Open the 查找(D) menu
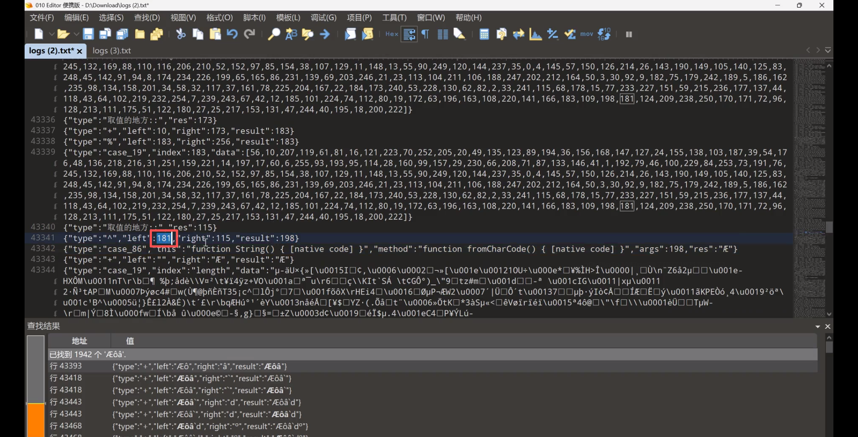Image resolution: width=858 pixels, height=437 pixels. (147, 17)
